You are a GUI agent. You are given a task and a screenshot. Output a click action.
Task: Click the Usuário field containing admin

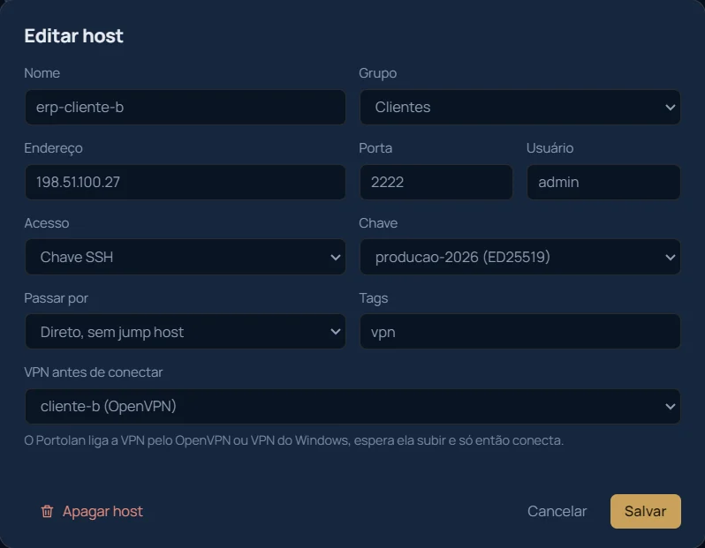click(603, 182)
